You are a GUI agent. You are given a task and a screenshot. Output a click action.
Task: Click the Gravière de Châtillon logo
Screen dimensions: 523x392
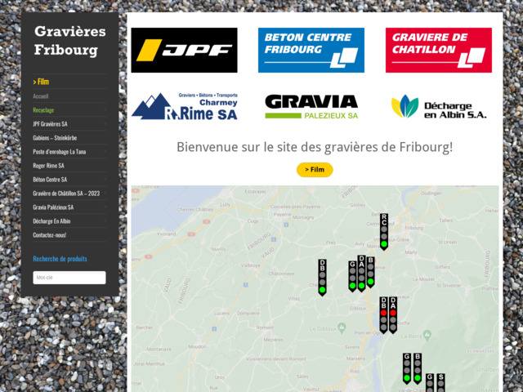point(438,51)
